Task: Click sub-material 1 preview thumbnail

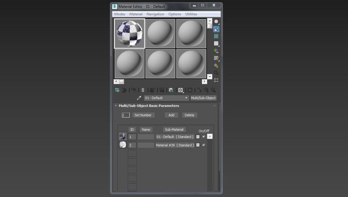Action: coord(123,137)
